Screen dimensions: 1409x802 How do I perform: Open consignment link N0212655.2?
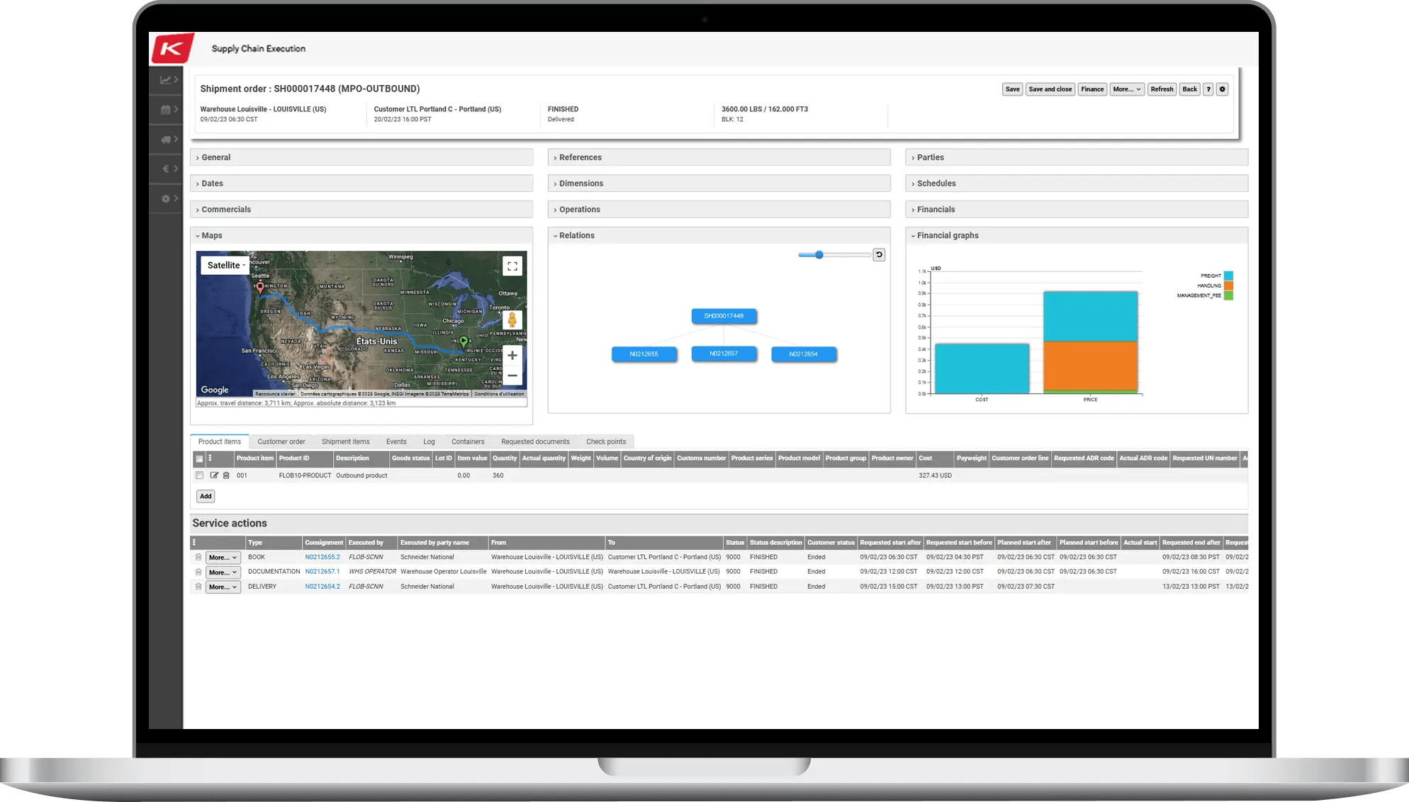coord(322,557)
